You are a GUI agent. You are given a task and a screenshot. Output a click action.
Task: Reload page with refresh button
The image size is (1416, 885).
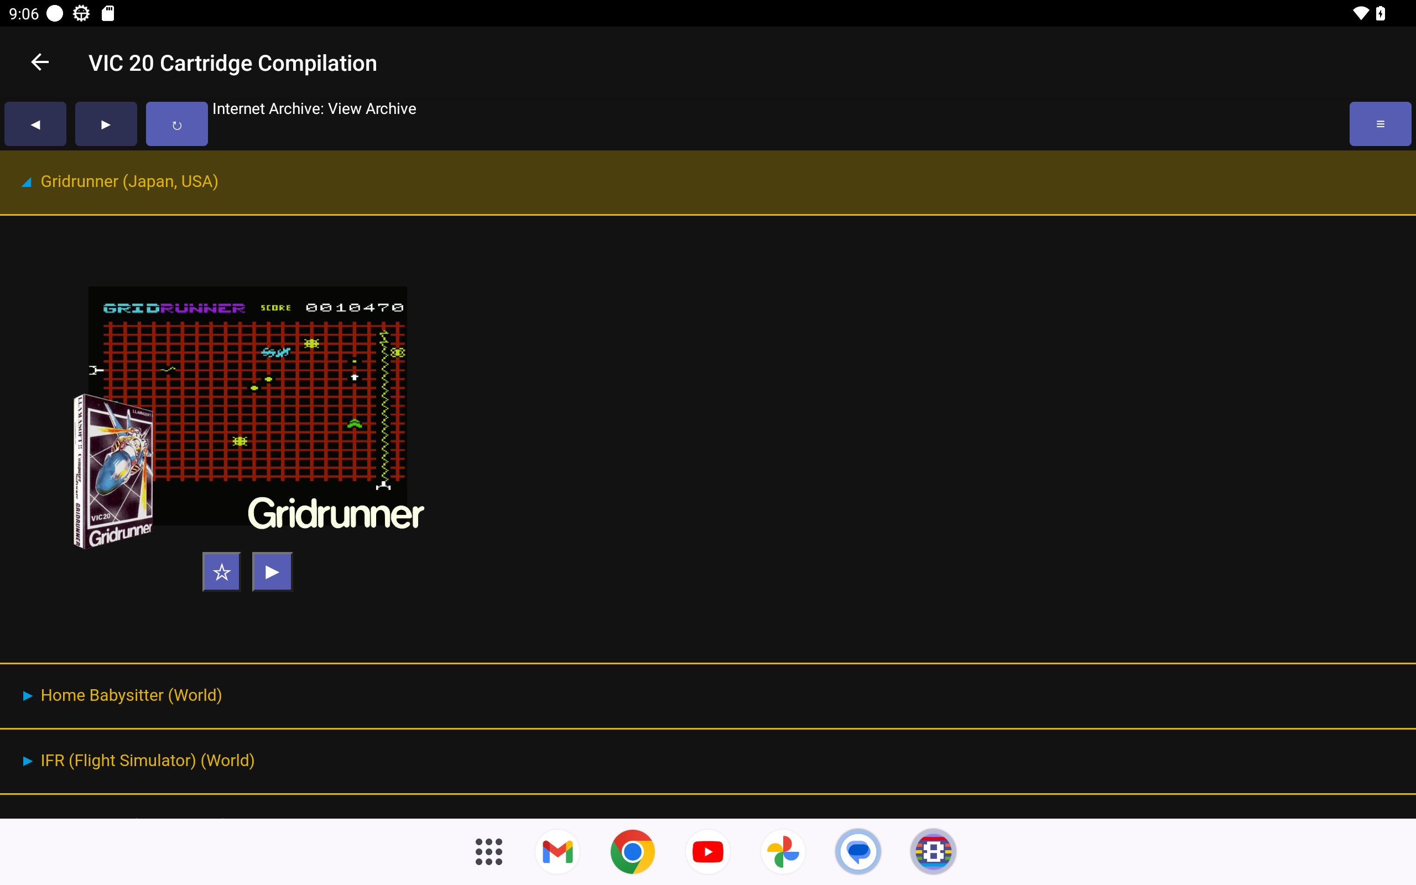click(x=176, y=124)
